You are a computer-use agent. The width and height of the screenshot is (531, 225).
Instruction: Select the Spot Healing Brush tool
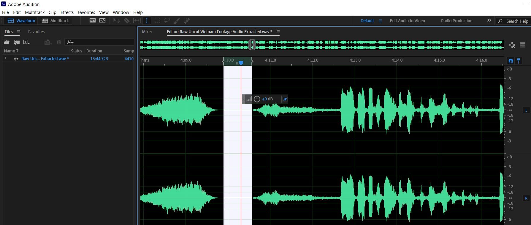point(187,21)
